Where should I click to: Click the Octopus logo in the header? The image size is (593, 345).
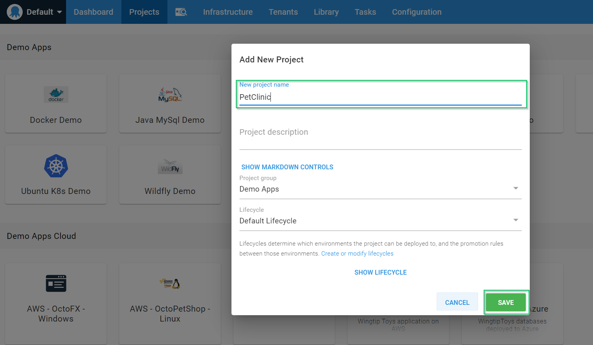pyautogui.click(x=15, y=12)
